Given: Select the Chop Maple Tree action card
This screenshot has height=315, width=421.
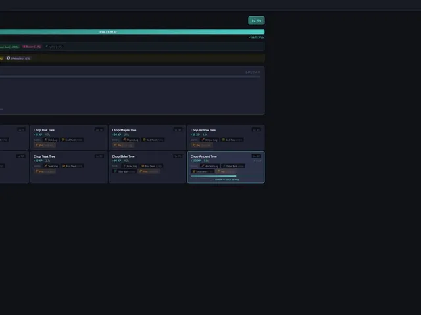Looking at the screenshot, I should tap(147, 137).
